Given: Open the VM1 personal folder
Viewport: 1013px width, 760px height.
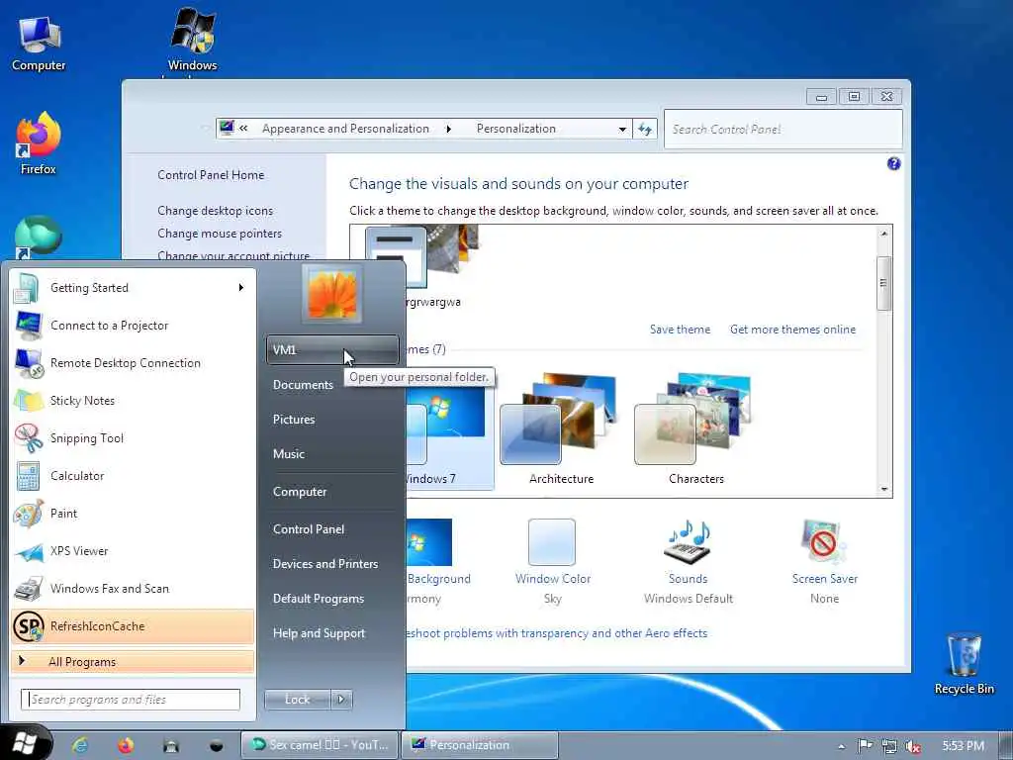Looking at the screenshot, I should 332,349.
